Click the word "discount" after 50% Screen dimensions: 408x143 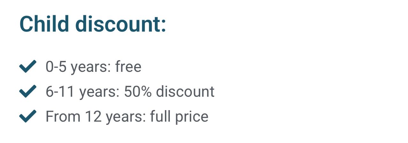click(x=185, y=92)
